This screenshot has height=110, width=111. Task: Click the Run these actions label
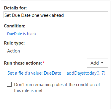pos(23,63)
